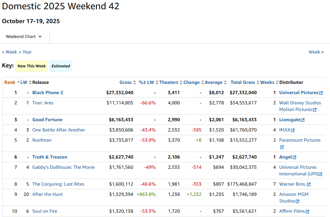Sort the table by Weeks column

(267, 83)
